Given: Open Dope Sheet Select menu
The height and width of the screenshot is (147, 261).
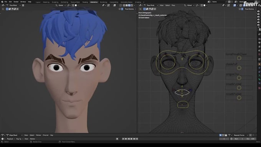Looking at the screenshot, I should point(32,135).
